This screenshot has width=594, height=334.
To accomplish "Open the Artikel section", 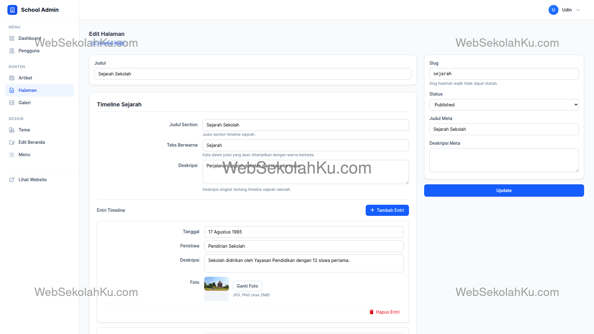I will (40, 78).
